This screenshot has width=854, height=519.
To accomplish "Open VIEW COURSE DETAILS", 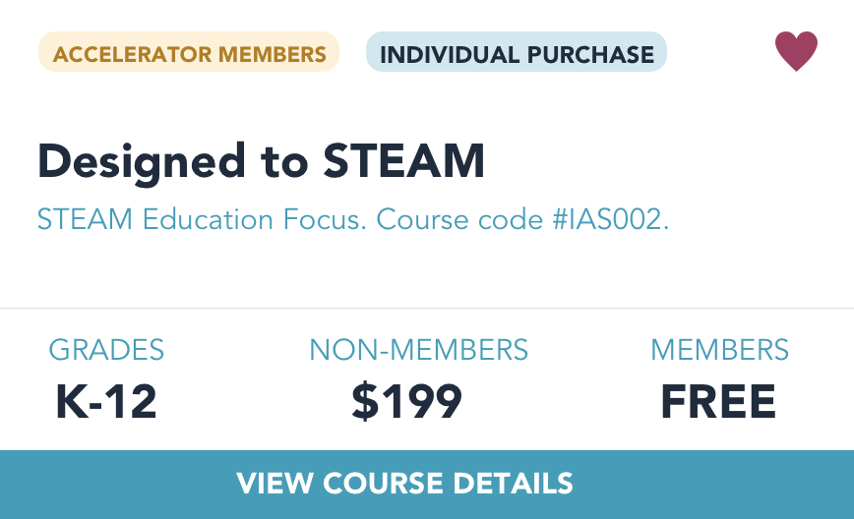I will (x=427, y=485).
